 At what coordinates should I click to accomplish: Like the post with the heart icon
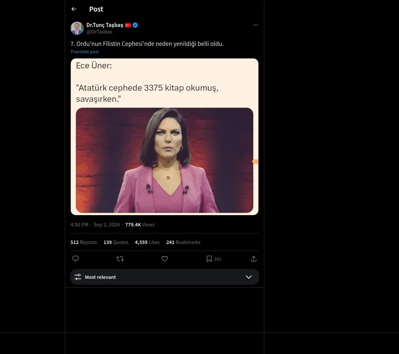[165, 259]
